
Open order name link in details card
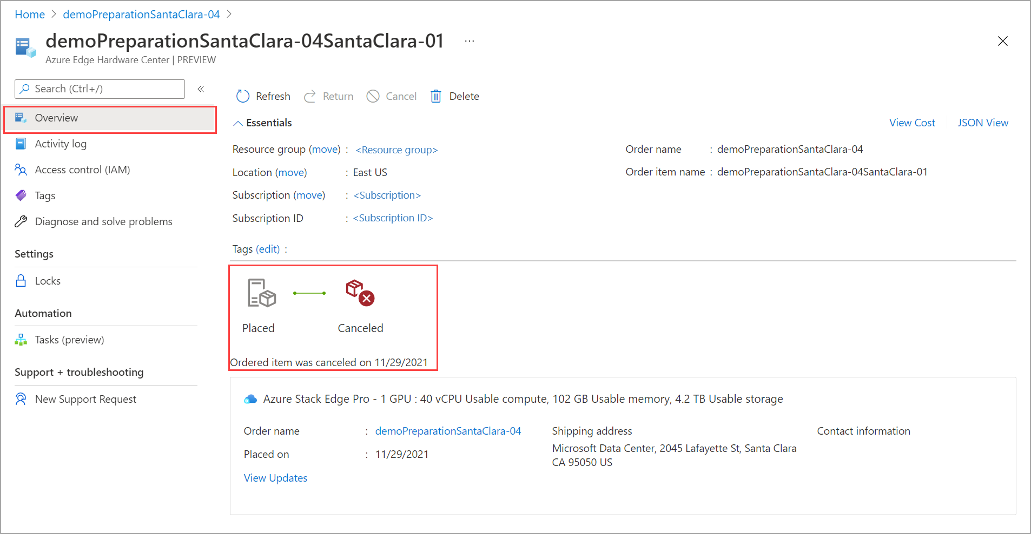(448, 431)
